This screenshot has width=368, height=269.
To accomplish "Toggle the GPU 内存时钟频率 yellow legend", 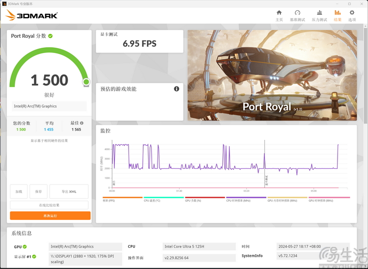I will 287,199.
